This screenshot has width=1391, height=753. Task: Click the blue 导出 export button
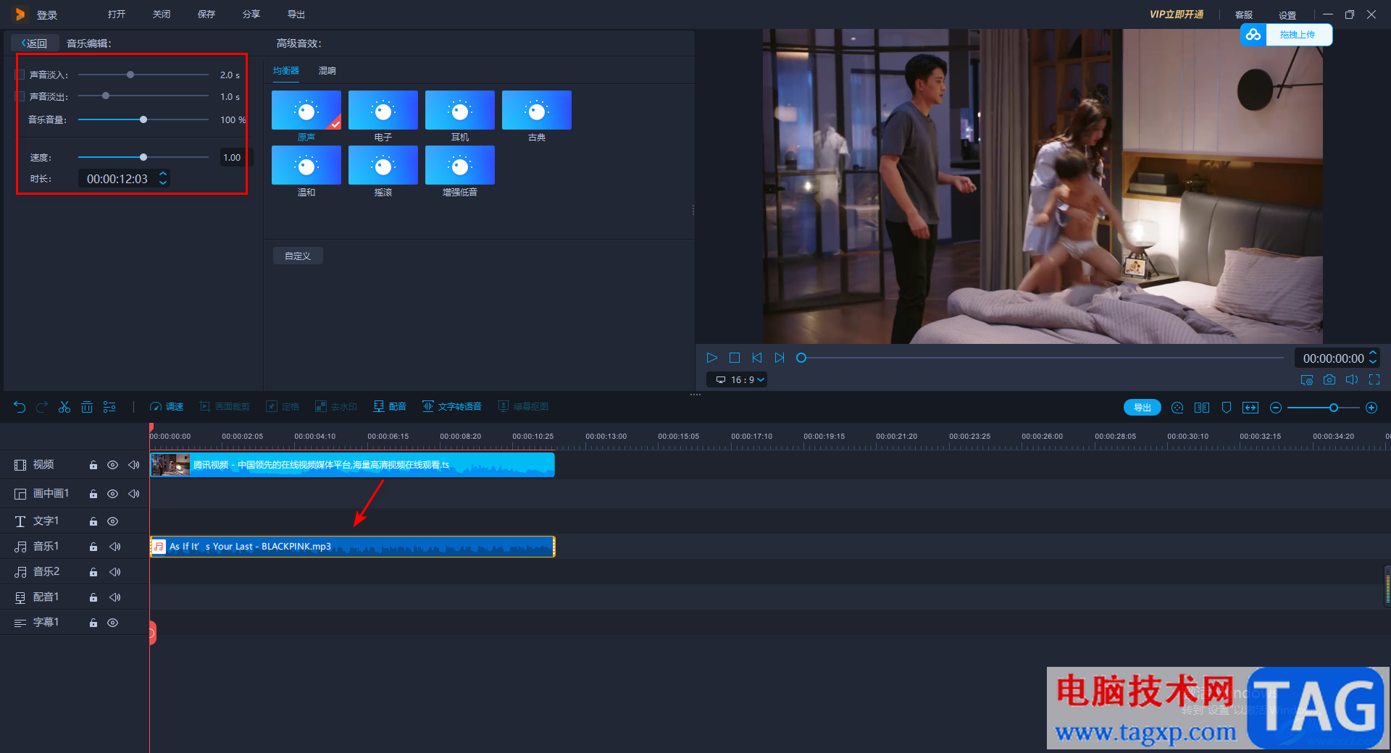click(1143, 408)
